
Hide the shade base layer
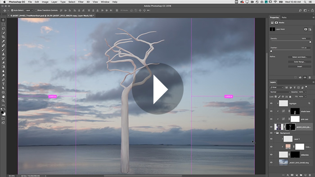(x=271, y=111)
